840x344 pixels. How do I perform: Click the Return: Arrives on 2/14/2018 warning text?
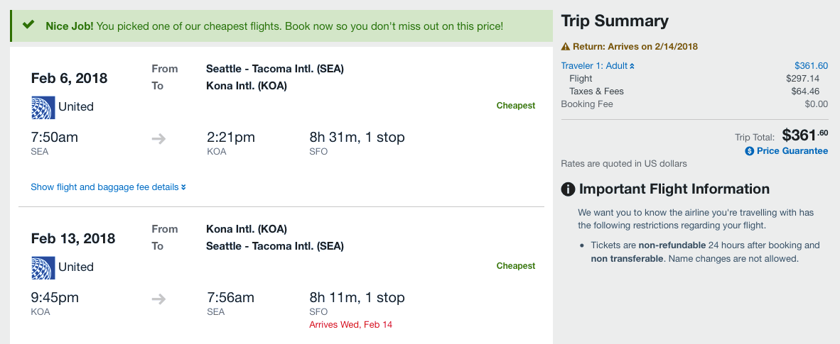pos(635,47)
